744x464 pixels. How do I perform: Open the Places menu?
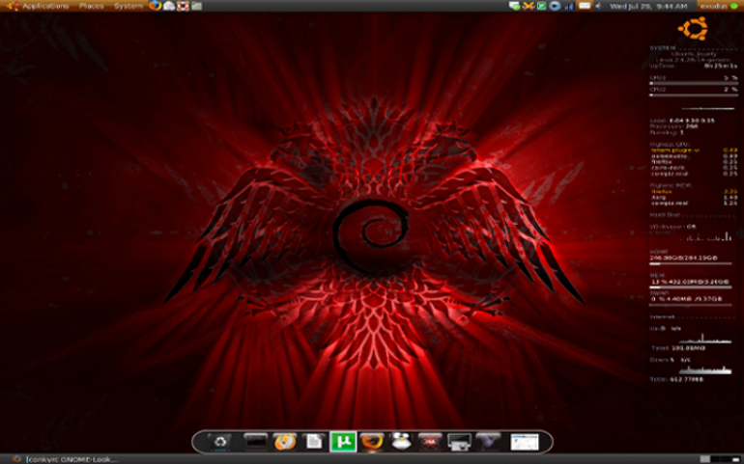point(91,6)
